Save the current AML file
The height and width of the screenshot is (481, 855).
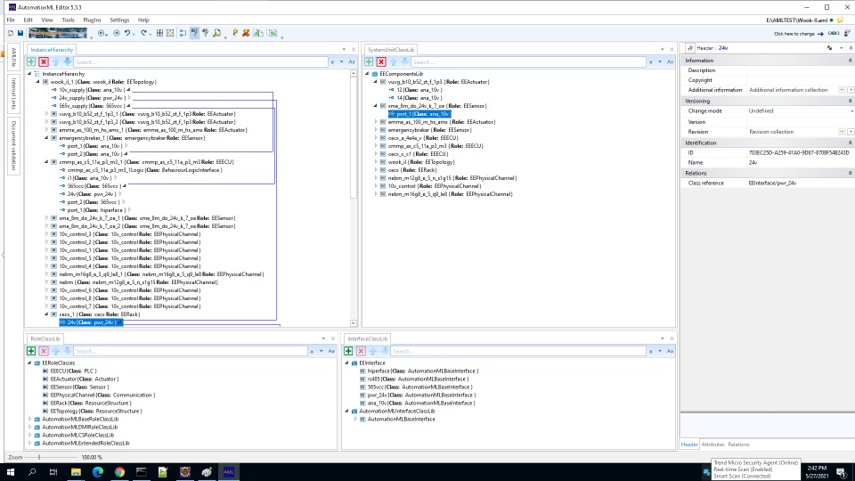pyautogui.click(x=20, y=33)
